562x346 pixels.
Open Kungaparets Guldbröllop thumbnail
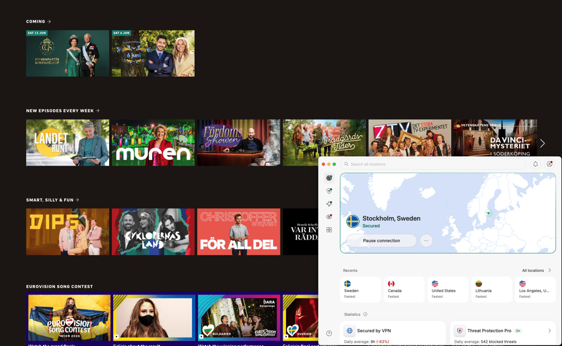(68, 53)
